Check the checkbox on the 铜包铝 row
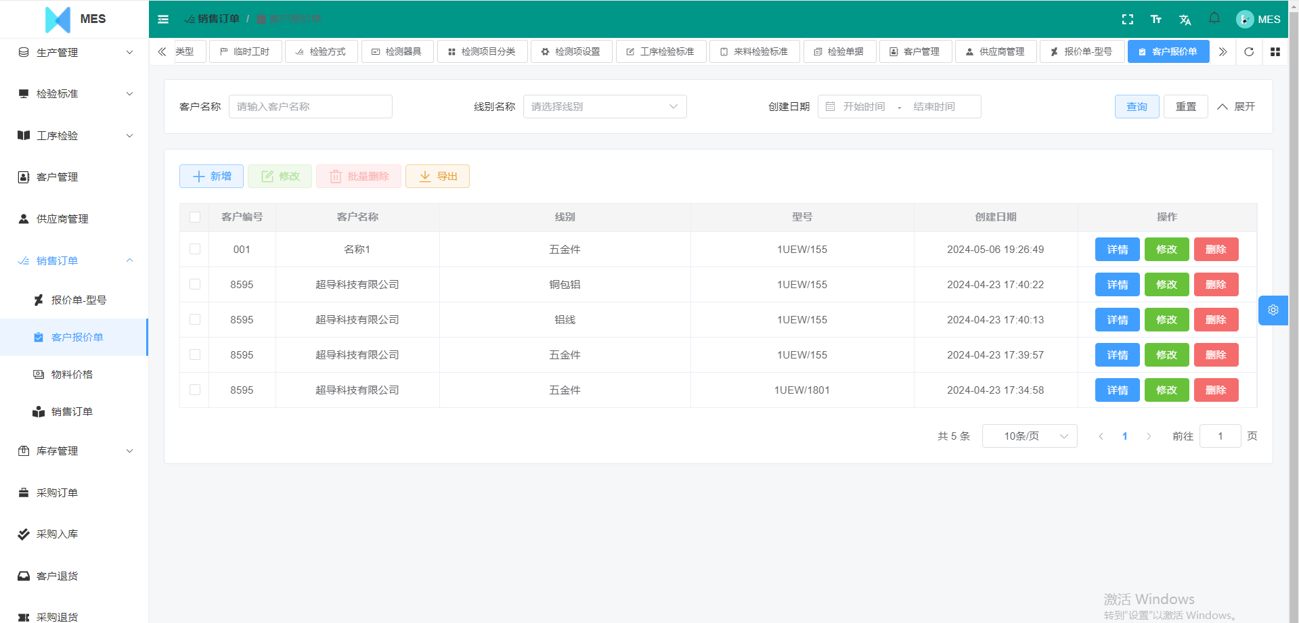Screen dimensions: 1299x623 coord(194,284)
